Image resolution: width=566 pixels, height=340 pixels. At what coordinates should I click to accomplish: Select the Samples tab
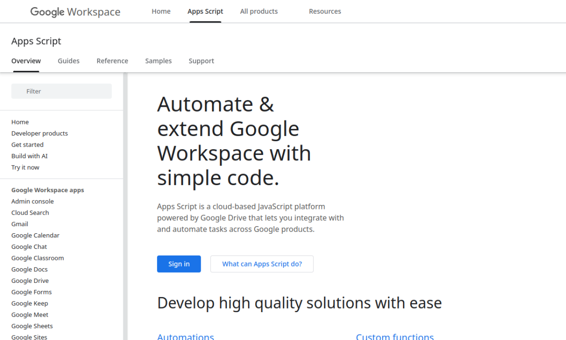(x=158, y=61)
